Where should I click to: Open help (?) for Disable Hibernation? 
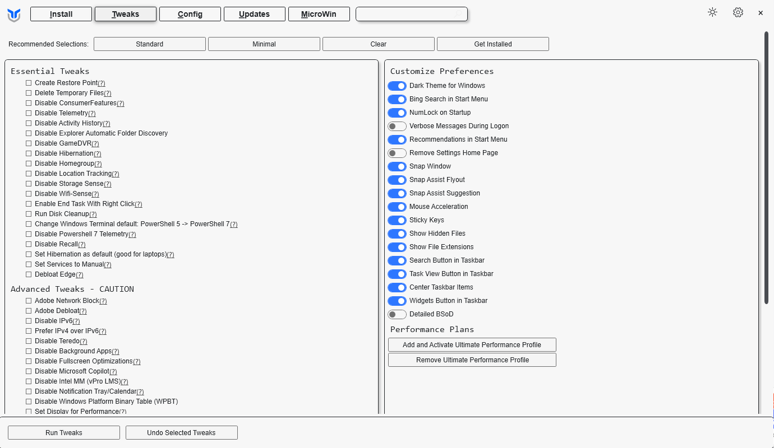coord(98,153)
